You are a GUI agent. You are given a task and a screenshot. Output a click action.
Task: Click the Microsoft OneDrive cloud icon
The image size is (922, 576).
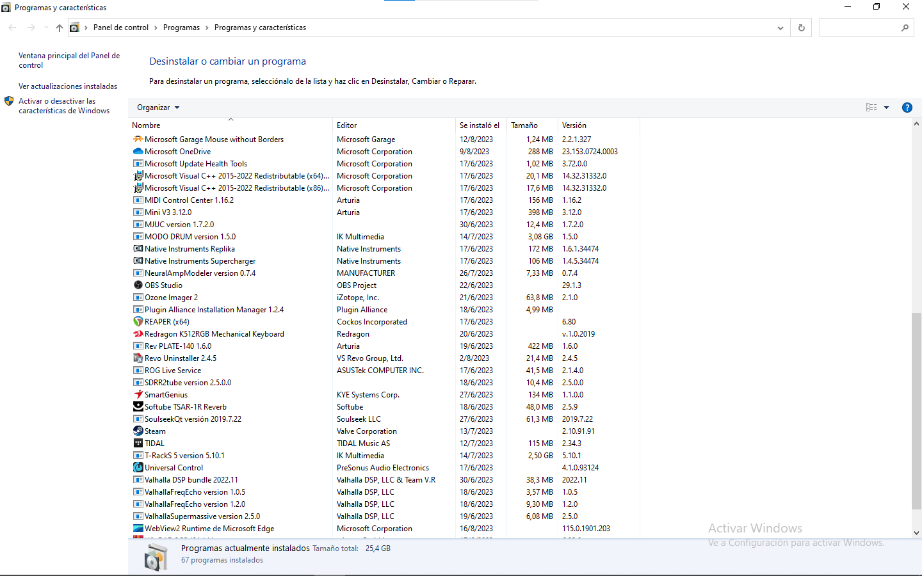pos(138,152)
